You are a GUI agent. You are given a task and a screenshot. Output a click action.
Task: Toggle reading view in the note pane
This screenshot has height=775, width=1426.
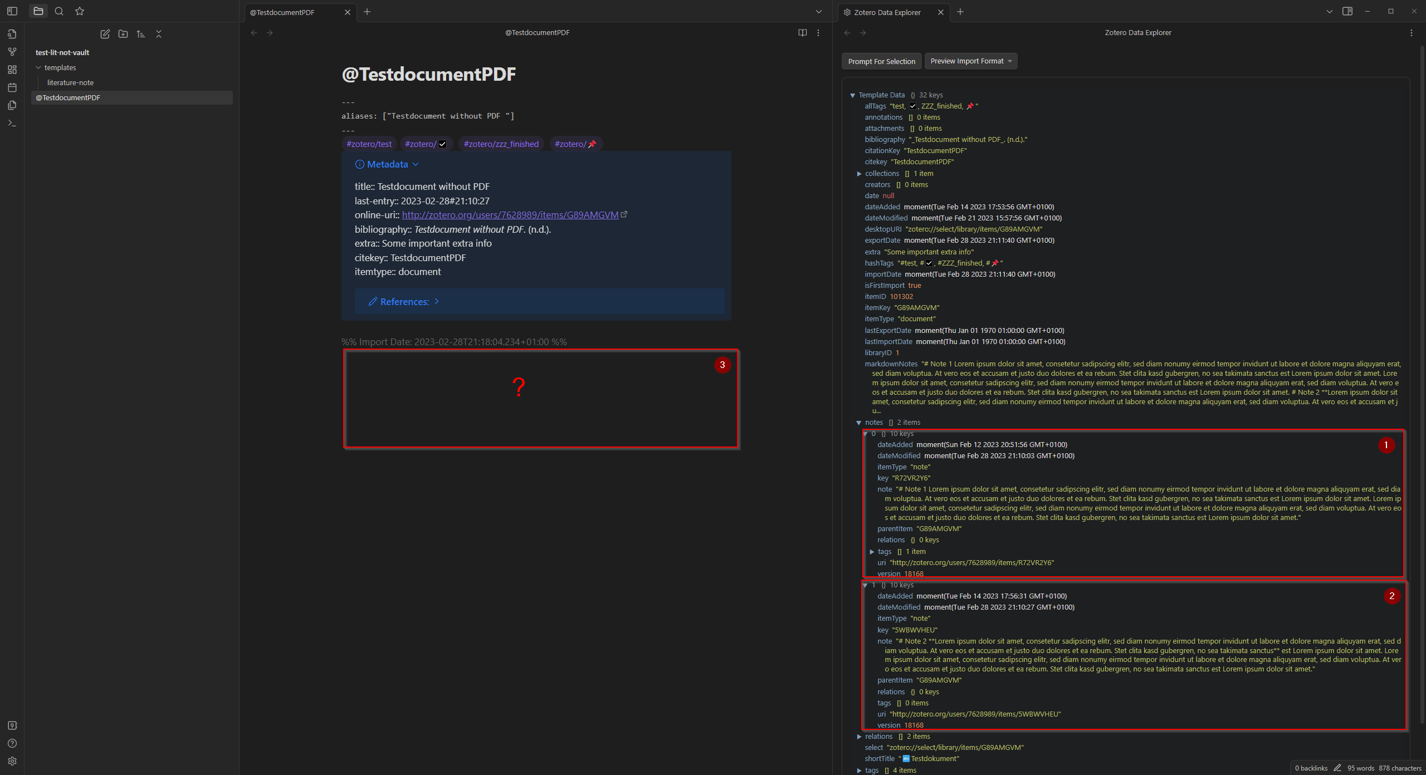coord(802,32)
